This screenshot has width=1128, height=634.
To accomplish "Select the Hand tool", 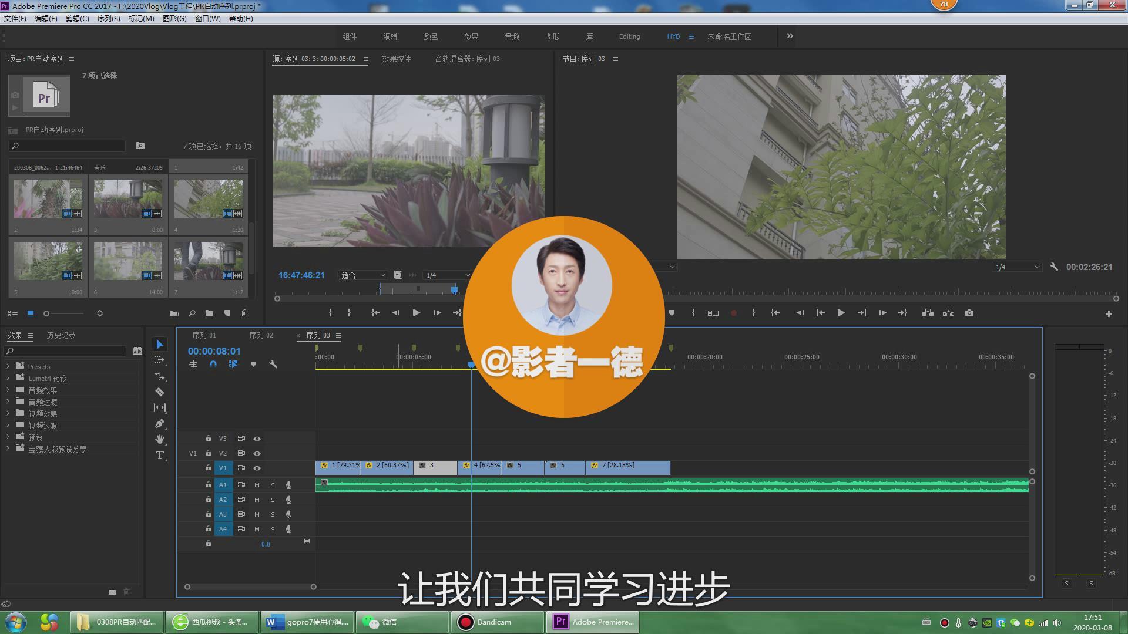I will tap(160, 439).
